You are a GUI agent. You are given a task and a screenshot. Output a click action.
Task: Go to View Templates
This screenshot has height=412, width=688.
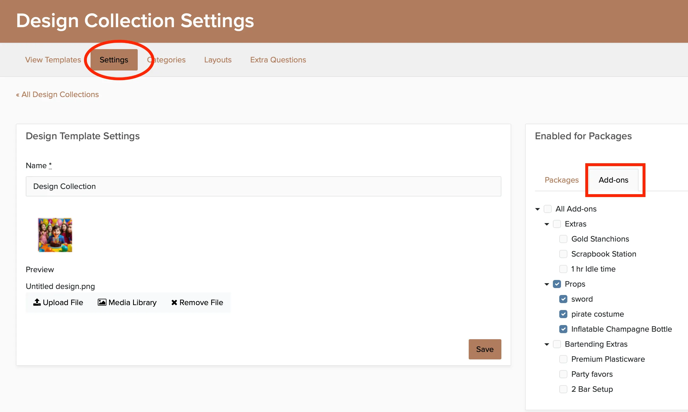53,60
